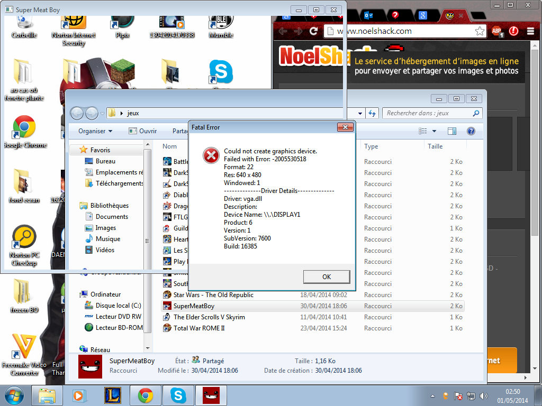Open the Organiser menu in Explorer
542x406 pixels.
click(x=95, y=131)
